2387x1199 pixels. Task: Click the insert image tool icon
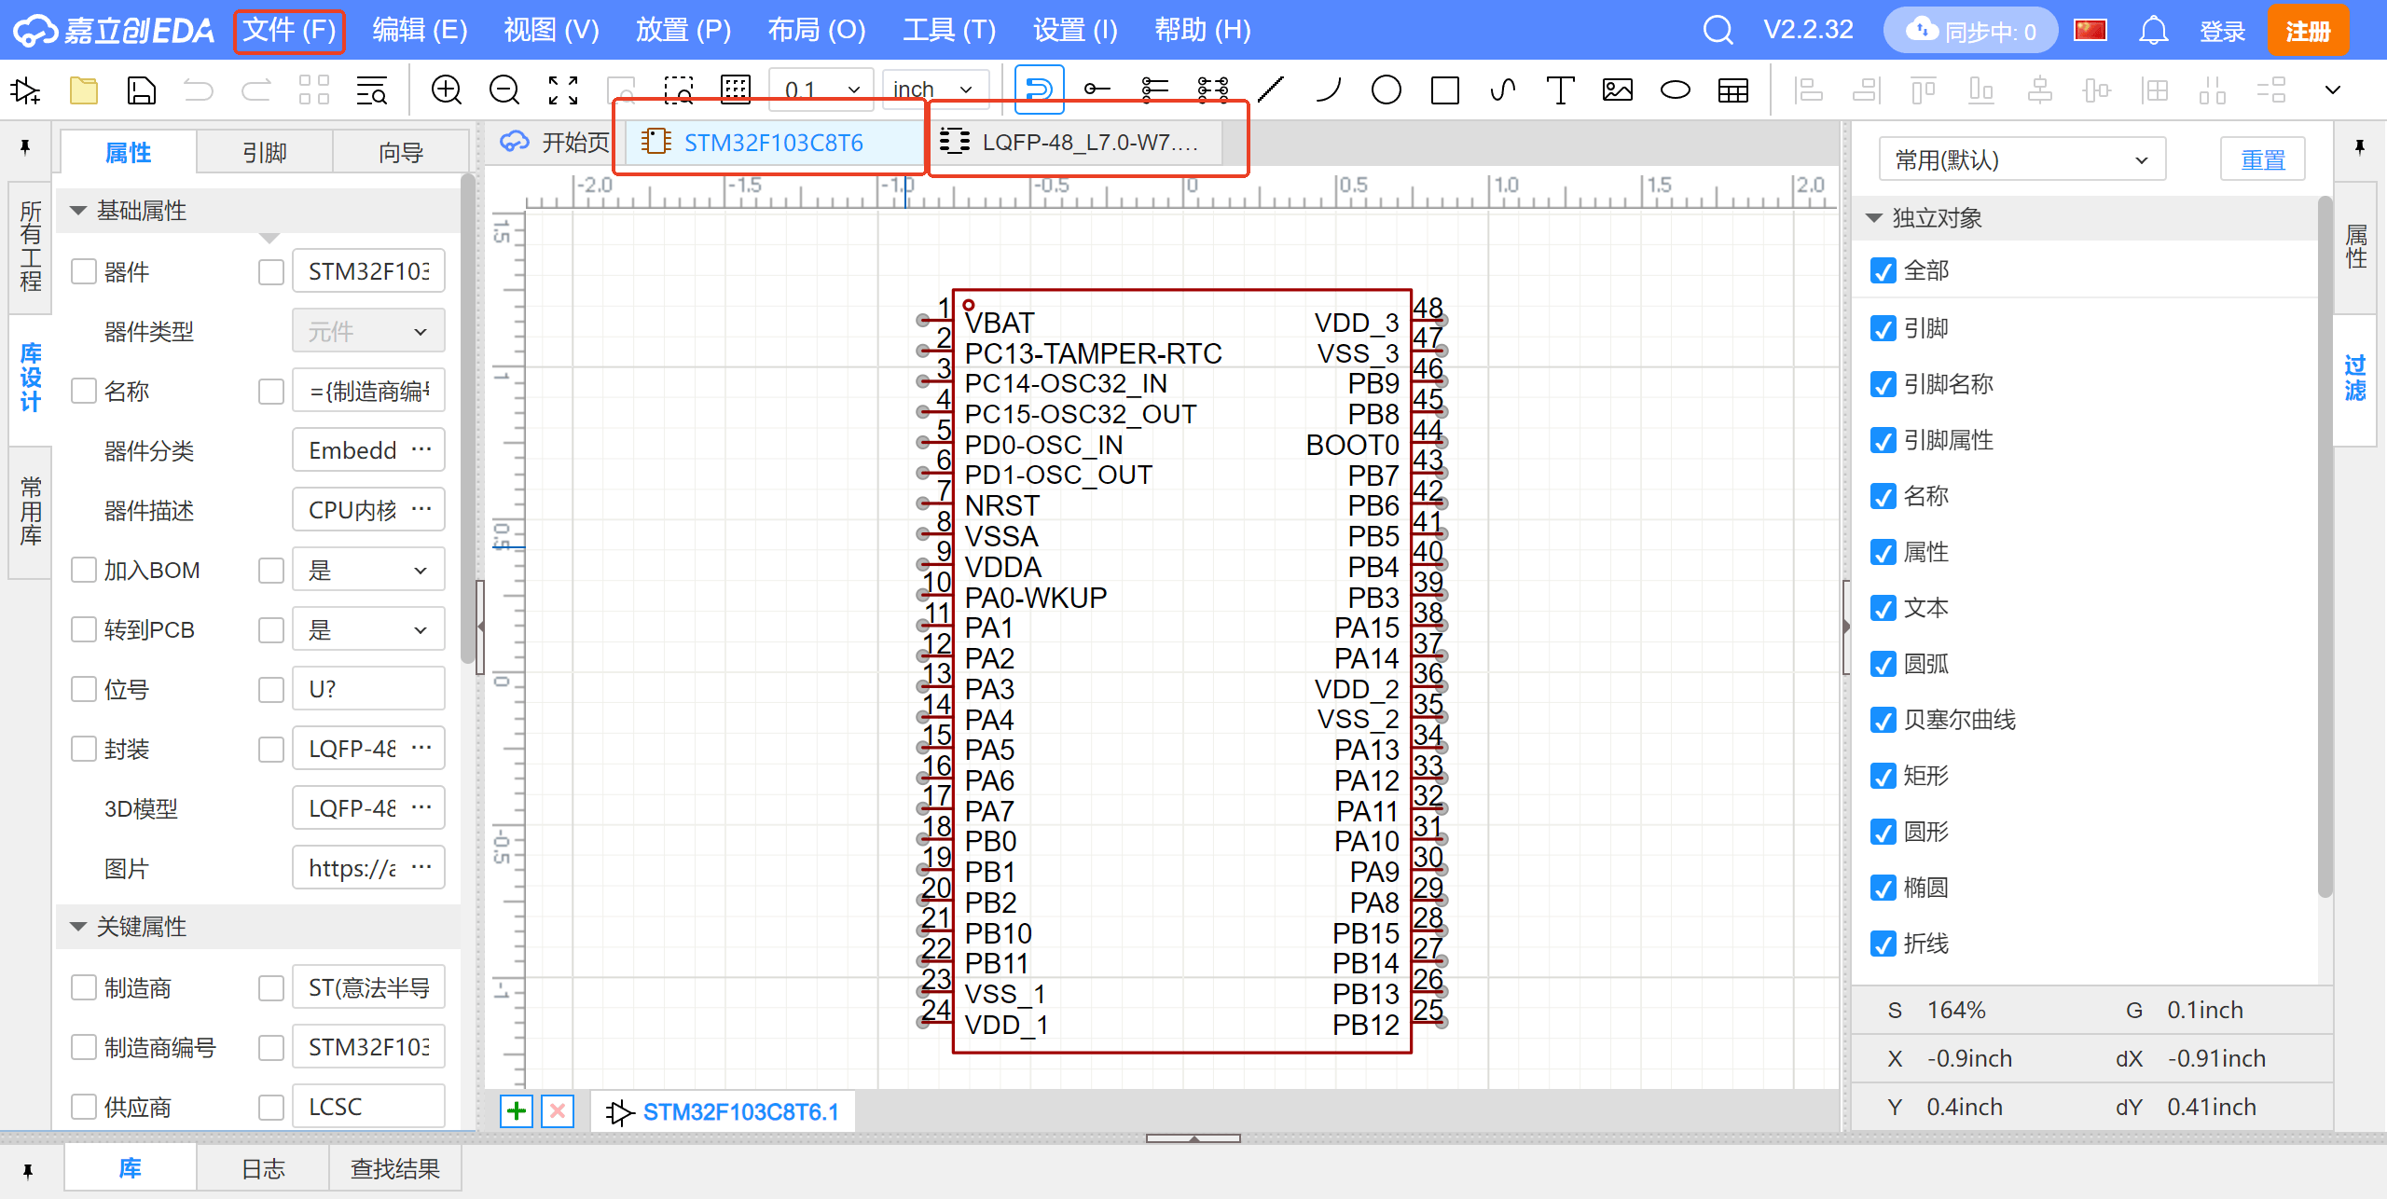[1618, 90]
